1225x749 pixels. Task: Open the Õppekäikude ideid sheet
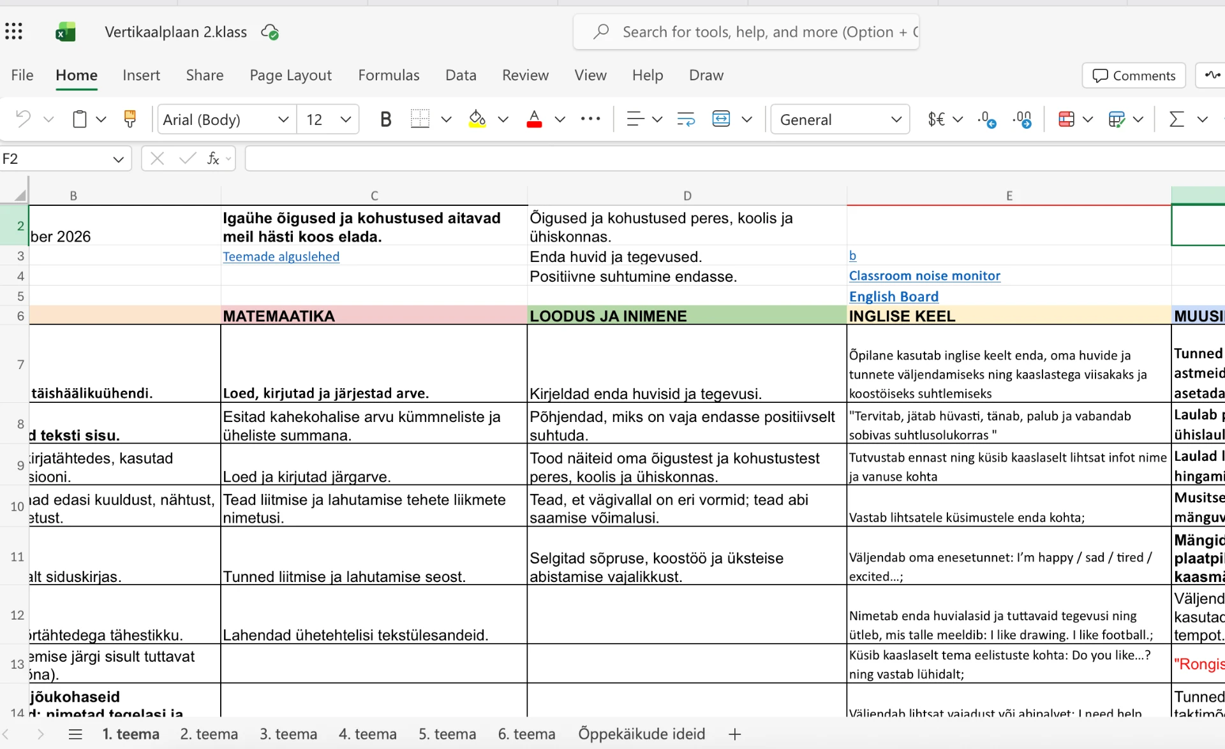coord(641,734)
